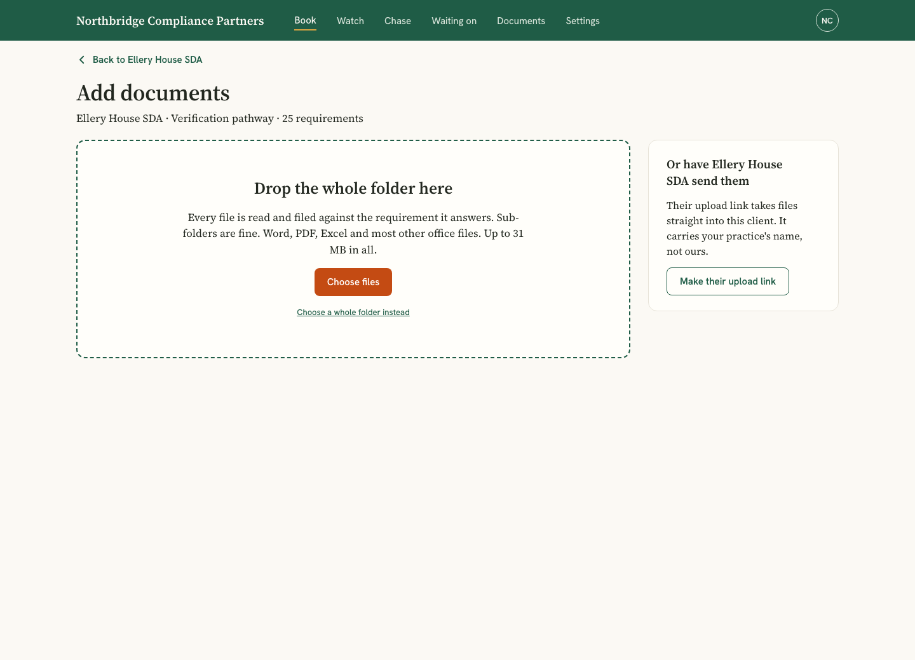915x660 pixels.
Task: Click Make their upload link button
Action: coord(728,281)
